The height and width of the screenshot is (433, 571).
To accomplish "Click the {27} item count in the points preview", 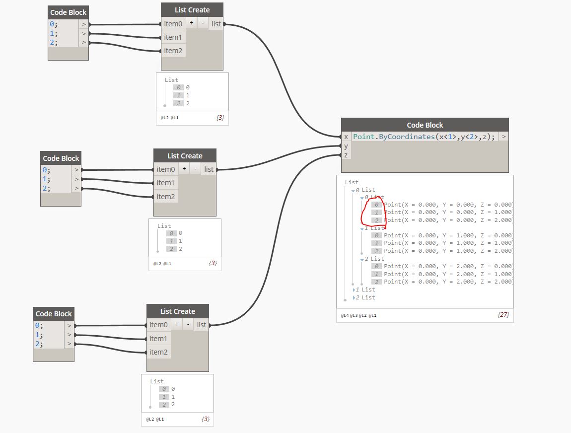I will [x=503, y=315].
